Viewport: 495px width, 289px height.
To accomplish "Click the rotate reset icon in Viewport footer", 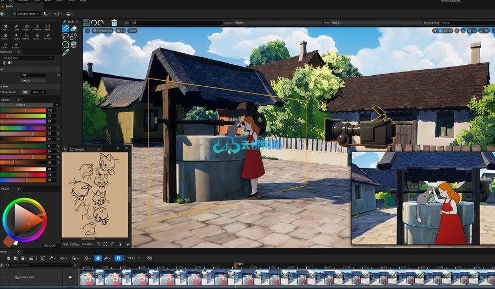I will coord(98,244).
